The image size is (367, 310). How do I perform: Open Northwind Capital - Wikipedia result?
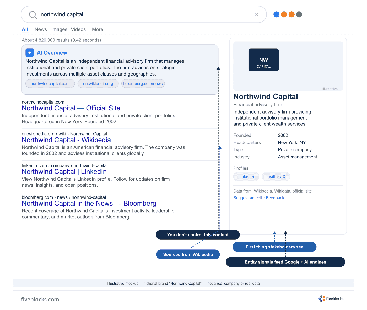[x=66, y=140]
